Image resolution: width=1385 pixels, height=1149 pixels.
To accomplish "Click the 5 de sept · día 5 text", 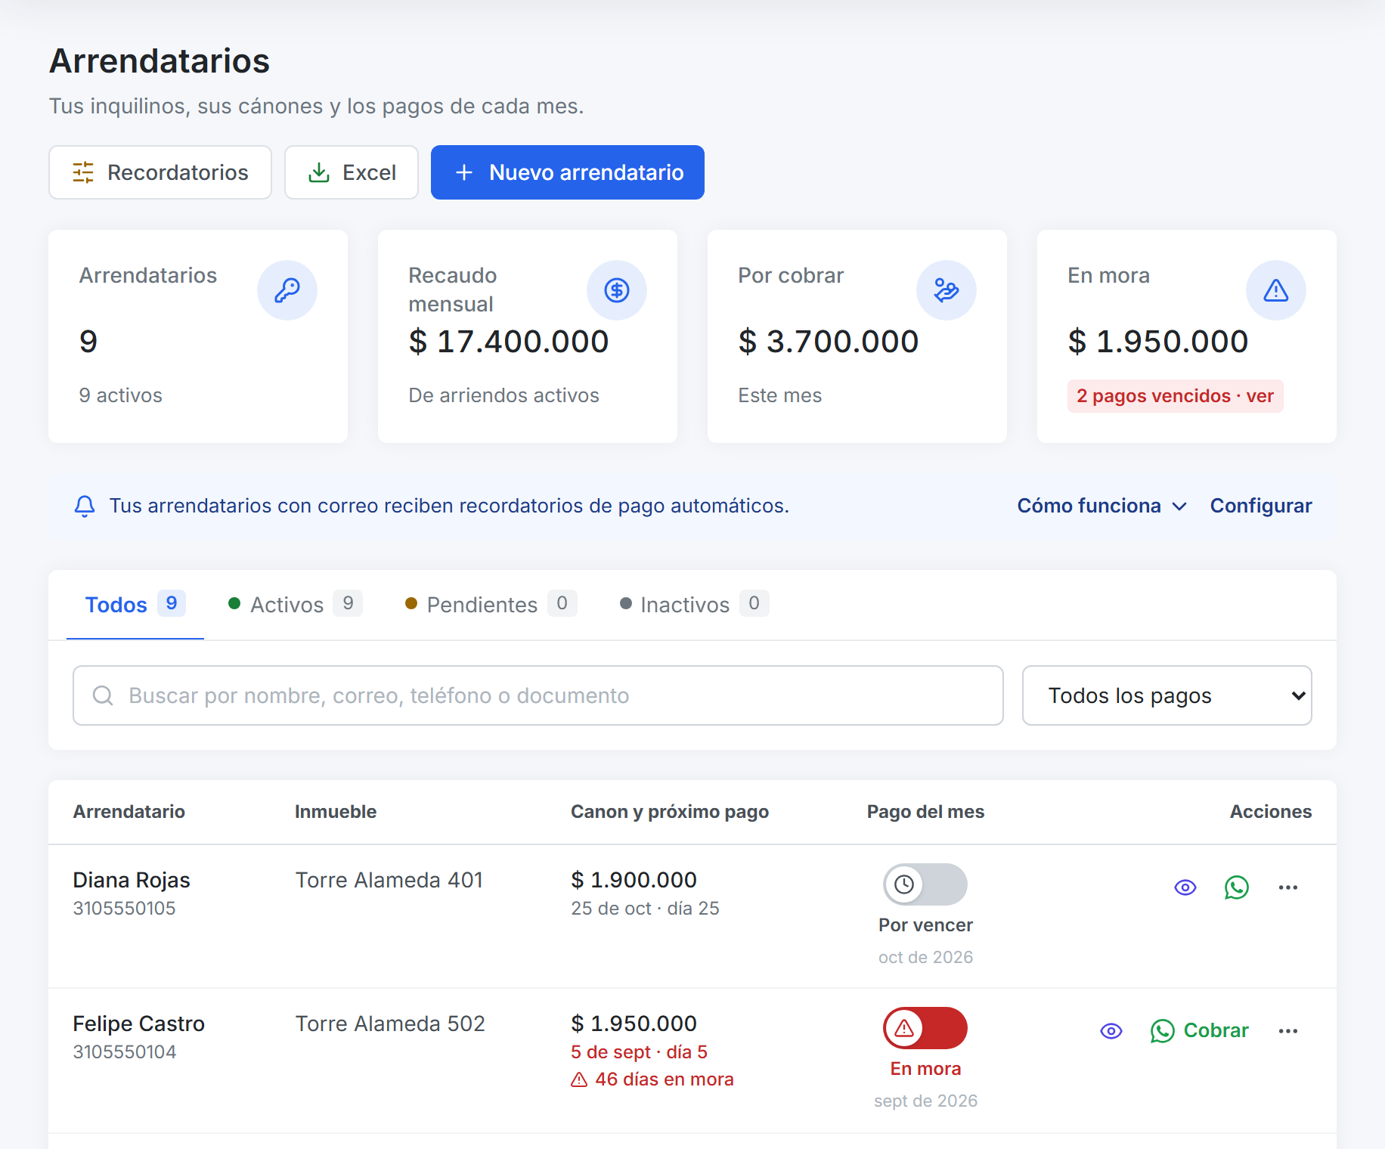I will pyautogui.click(x=640, y=1052).
